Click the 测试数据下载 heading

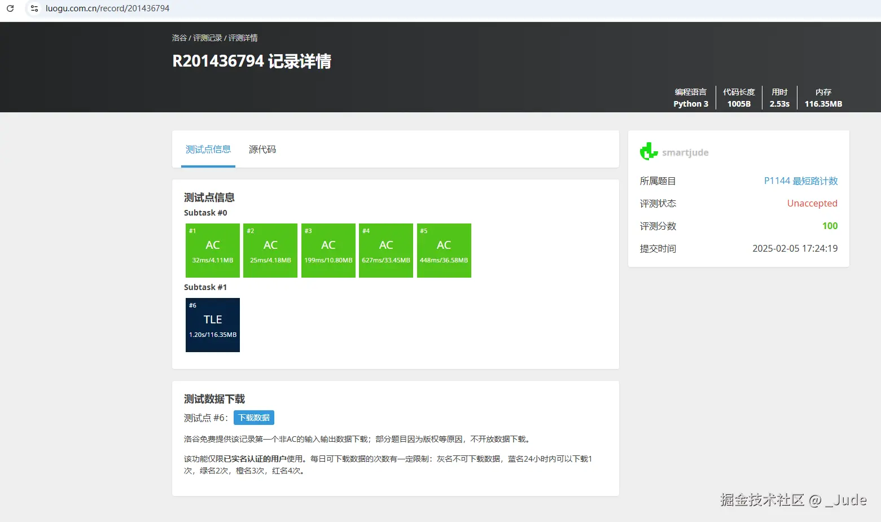[x=214, y=399]
